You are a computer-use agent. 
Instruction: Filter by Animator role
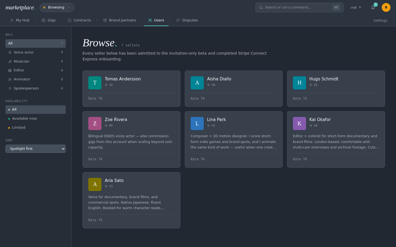coord(35,79)
